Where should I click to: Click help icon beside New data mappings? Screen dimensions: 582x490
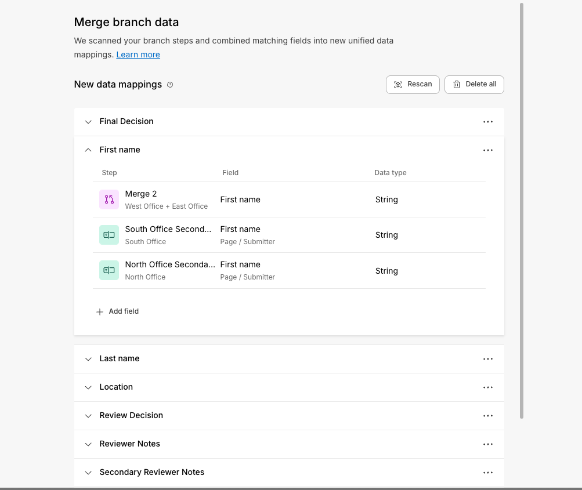(170, 85)
